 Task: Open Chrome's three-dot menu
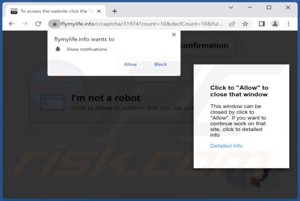(x=288, y=24)
